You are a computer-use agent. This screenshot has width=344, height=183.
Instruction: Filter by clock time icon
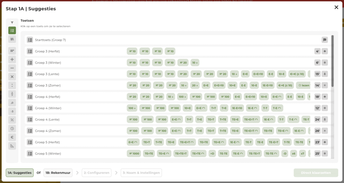coord(12,128)
